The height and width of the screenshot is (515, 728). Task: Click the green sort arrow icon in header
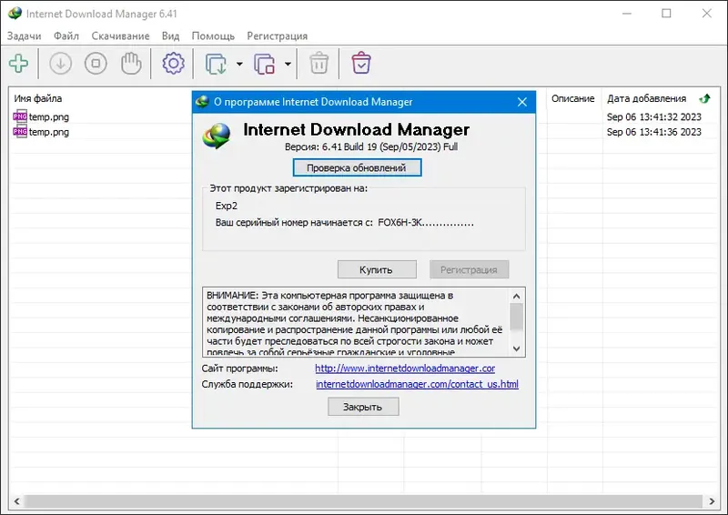tap(704, 98)
